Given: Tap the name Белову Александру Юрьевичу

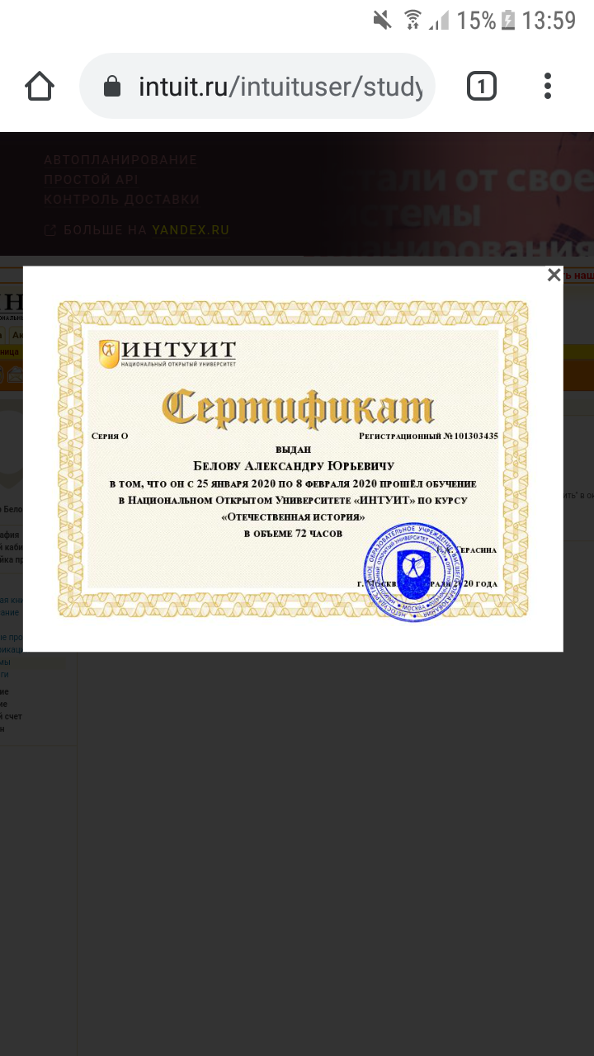Looking at the screenshot, I should tap(294, 466).
